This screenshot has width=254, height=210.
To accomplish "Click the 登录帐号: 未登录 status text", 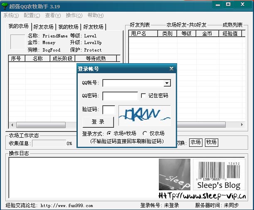I will coord(160,205).
